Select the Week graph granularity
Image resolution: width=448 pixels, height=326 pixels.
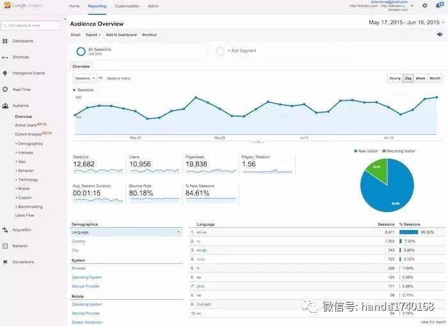420,78
